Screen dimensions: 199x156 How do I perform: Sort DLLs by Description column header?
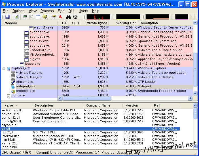point(57,105)
